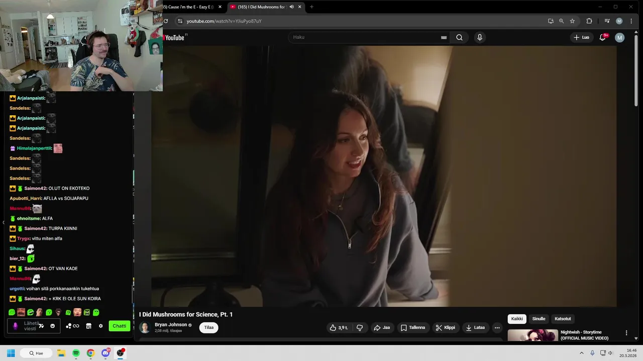
Task: Click the infinity icon in chat bar
Action: [76, 326]
